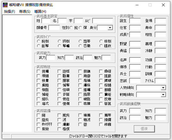Click the 魅力 field in 武将能力
The height and width of the screenshot is (140, 172).
106,58
